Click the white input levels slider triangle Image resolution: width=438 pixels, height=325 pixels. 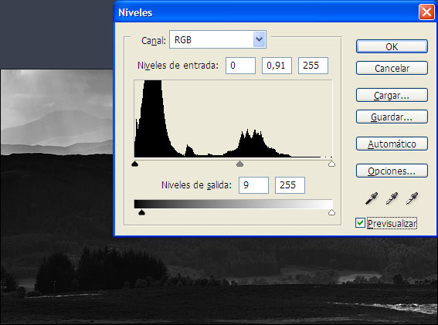(331, 164)
